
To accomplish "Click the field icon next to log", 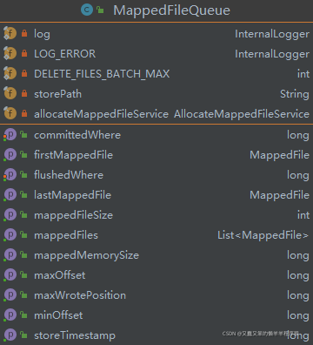I will pyautogui.click(x=10, y=33).
